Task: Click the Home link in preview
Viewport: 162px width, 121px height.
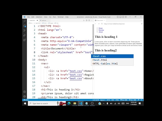Action: 100,28
